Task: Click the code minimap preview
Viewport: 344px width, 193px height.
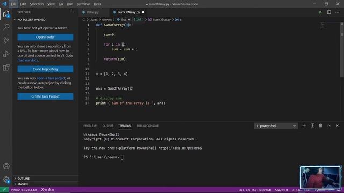Action: coord(323,25)
